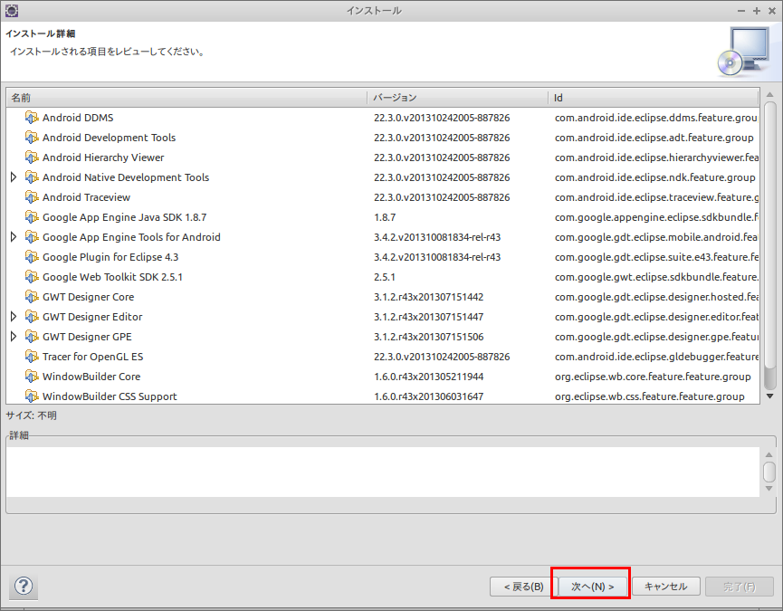This screenshot has width=783, height=611.
Task: Sort by the Id column header
Action: tap(654, 98)
